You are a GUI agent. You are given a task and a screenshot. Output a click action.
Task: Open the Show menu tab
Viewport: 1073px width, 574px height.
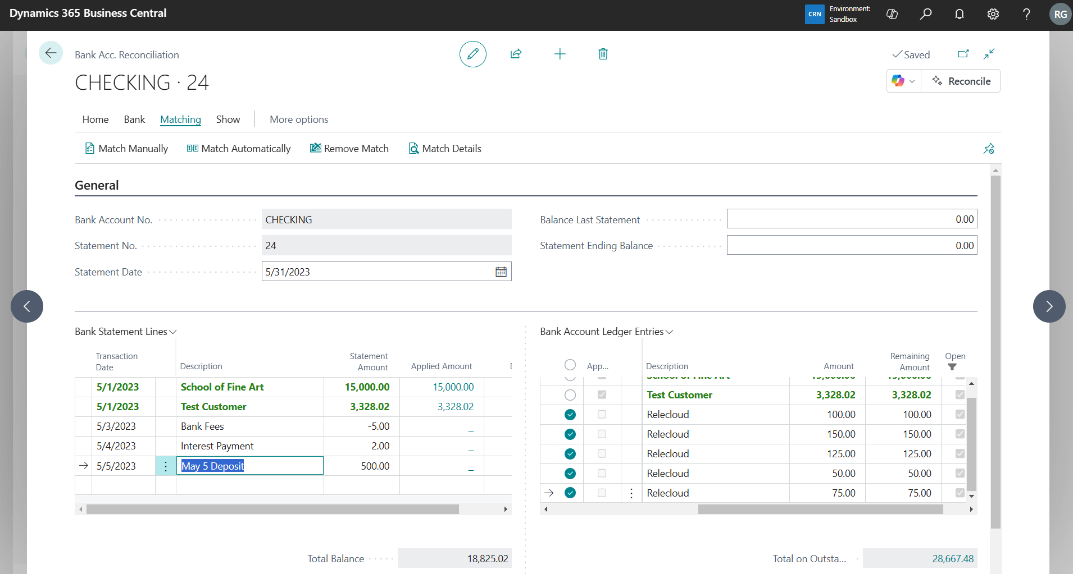coord(228,120)
